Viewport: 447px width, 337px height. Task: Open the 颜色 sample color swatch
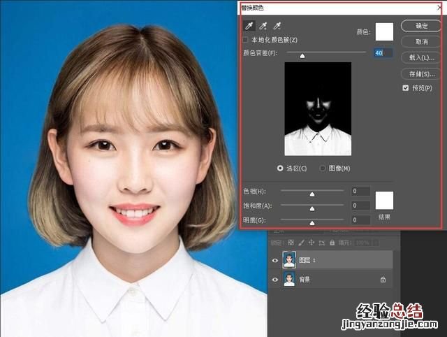click(x=384, y=32)
